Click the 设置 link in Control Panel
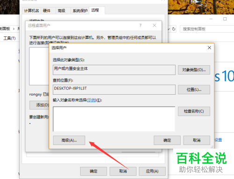This screenshot has width=234, height=179. [218, 140]
